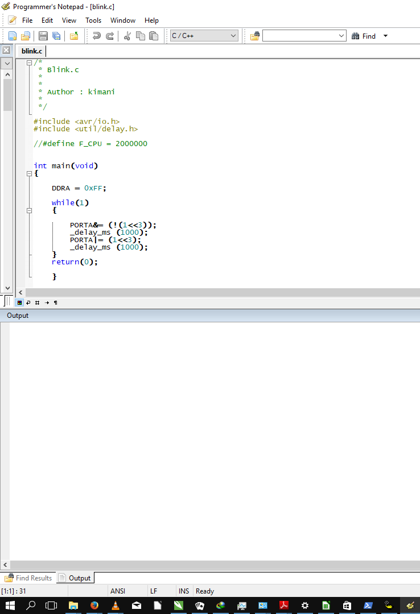Open the Windows Start menu

point(10,605)
